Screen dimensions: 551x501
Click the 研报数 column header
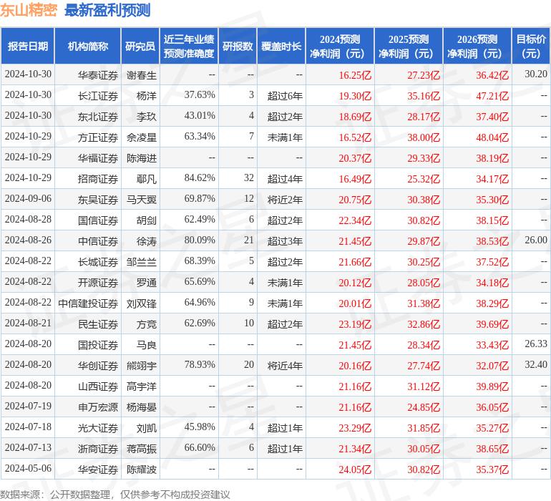pos(238,46)
